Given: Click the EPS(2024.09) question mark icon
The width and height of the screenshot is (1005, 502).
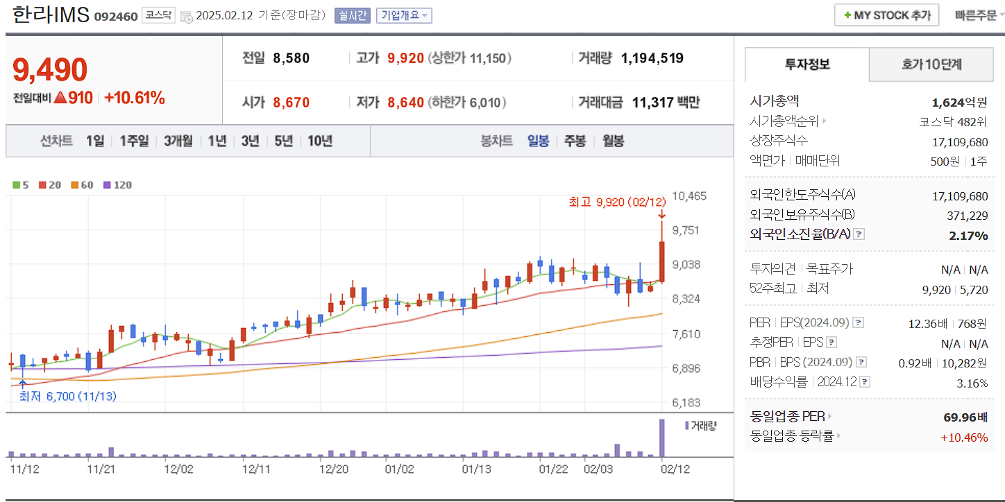Looking at the screenshot, I should tap(856, 322).
